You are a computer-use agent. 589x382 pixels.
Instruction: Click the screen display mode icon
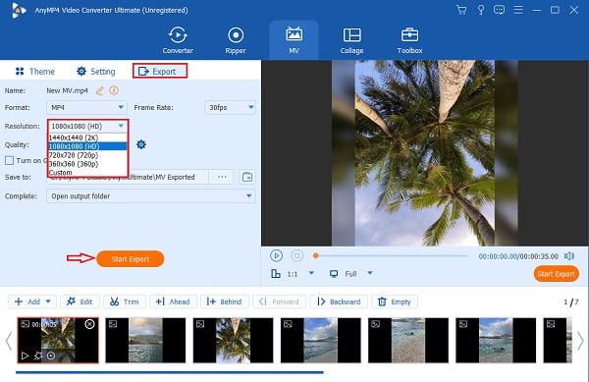pos(334,274)
